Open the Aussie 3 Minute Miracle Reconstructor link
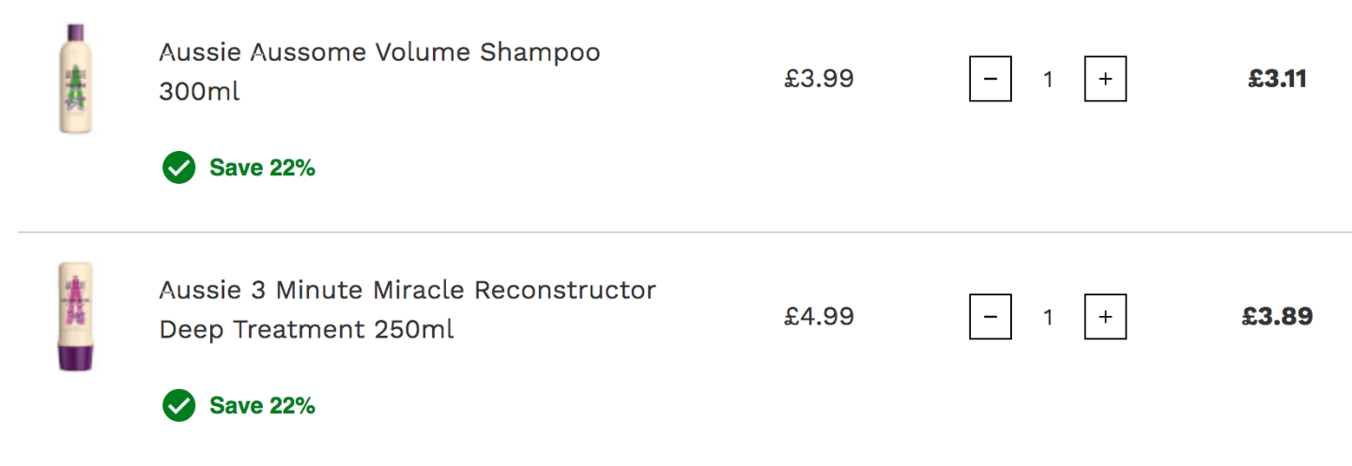The image size is (1352, 466). [x=407, y=309]
